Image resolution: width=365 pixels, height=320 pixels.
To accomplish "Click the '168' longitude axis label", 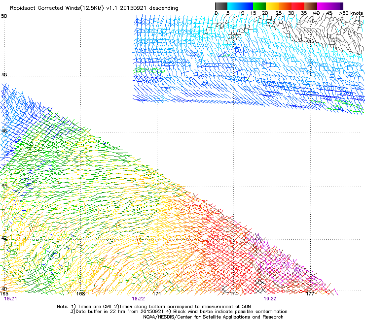I will click(x=80, y=293).
